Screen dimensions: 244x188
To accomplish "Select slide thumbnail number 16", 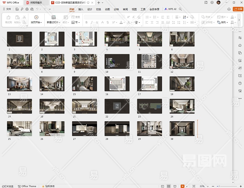I will (117, 84).
